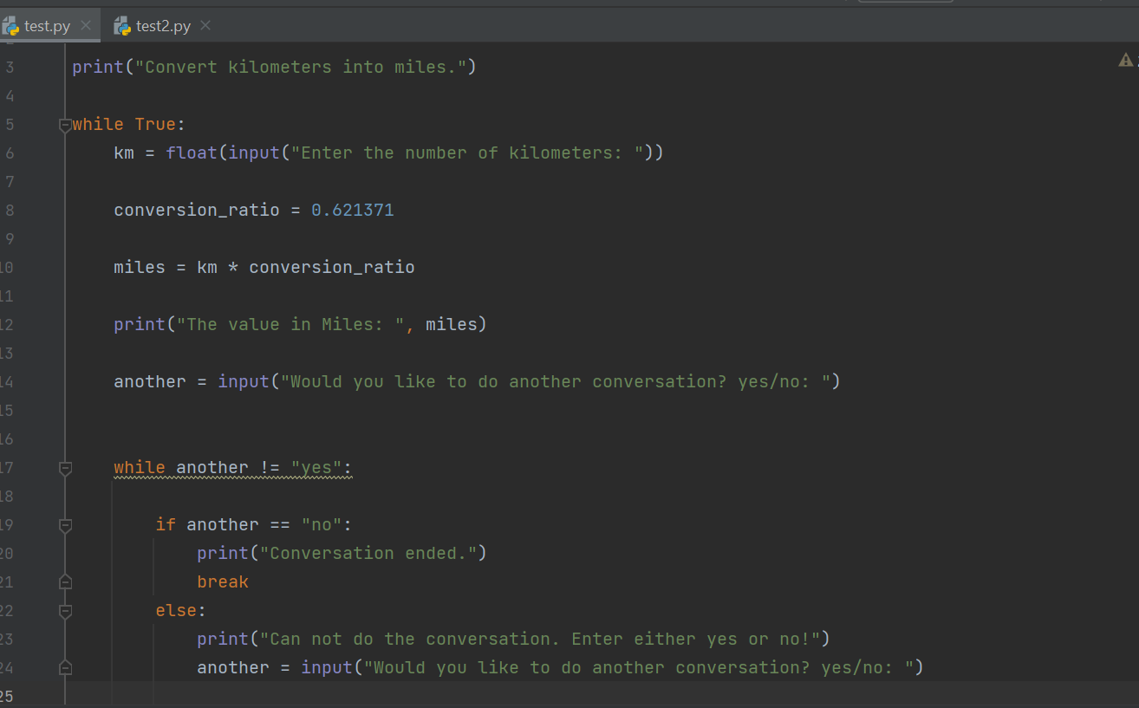This screenshot has height=708, width=1139.
Task: Place the cursor on empty line 25
Action: click(520, 696)
